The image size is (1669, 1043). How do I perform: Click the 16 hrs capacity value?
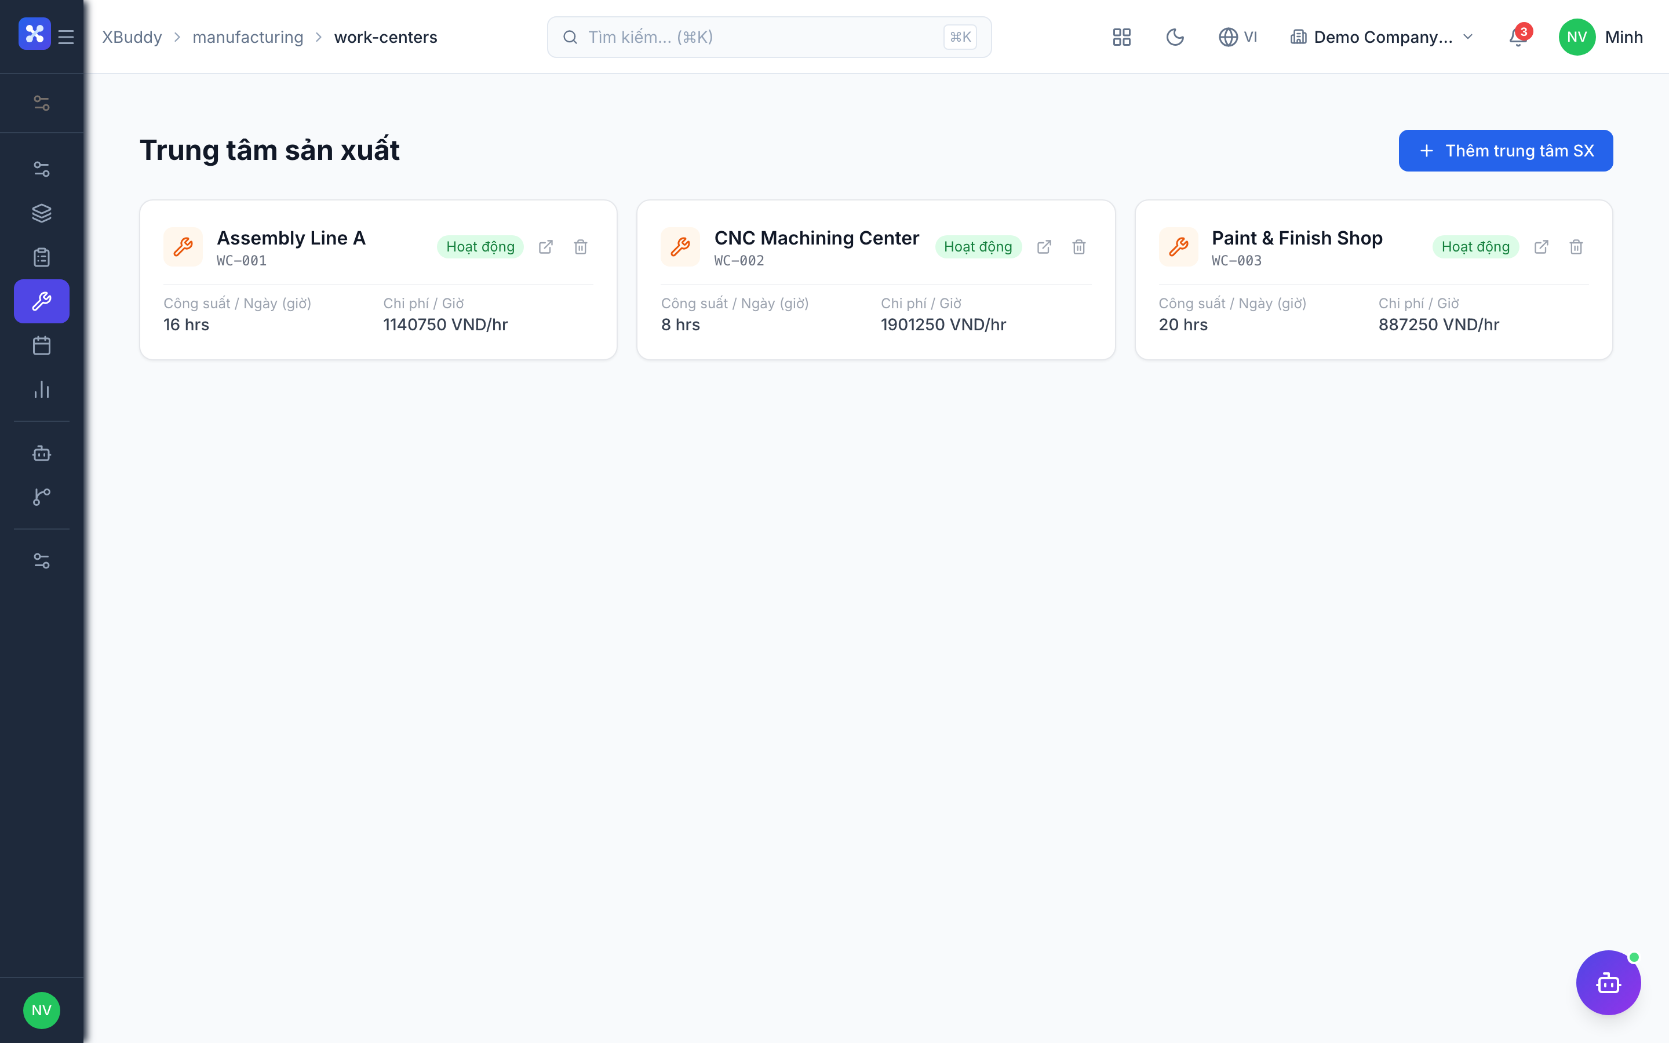pyautogui.click(x=186, y=325)
